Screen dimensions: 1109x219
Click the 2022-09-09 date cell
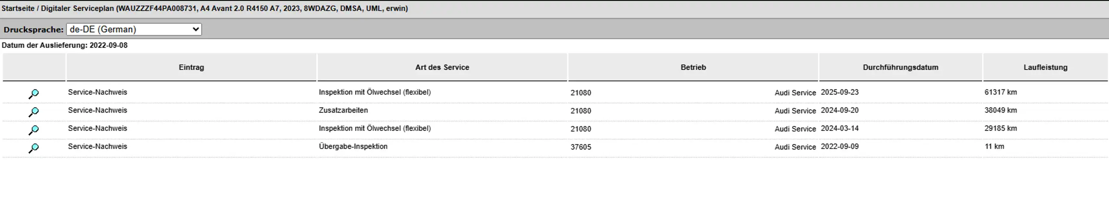[x=840, y=146]
